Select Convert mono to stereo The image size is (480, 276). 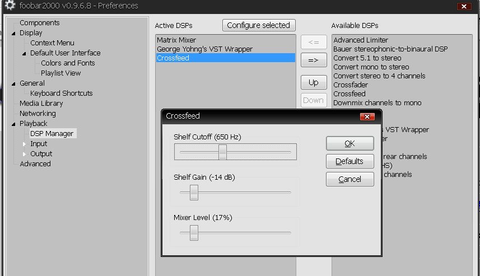coord(402,67)
